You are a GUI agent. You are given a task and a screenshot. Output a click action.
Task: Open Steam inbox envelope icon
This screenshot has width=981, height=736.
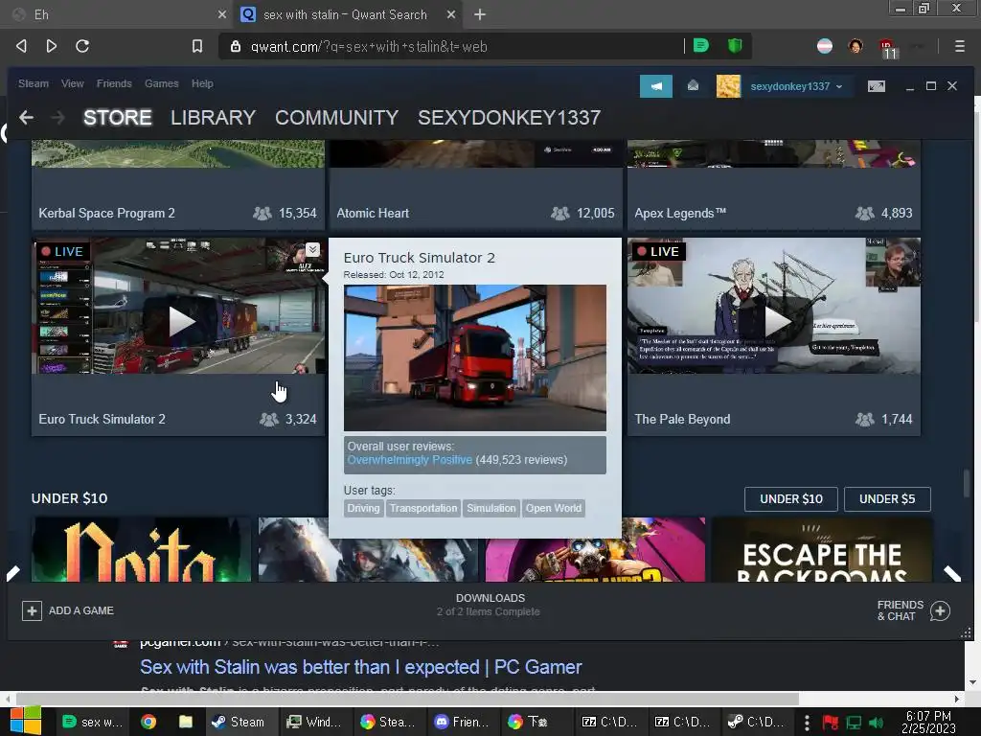click(694, 86)
